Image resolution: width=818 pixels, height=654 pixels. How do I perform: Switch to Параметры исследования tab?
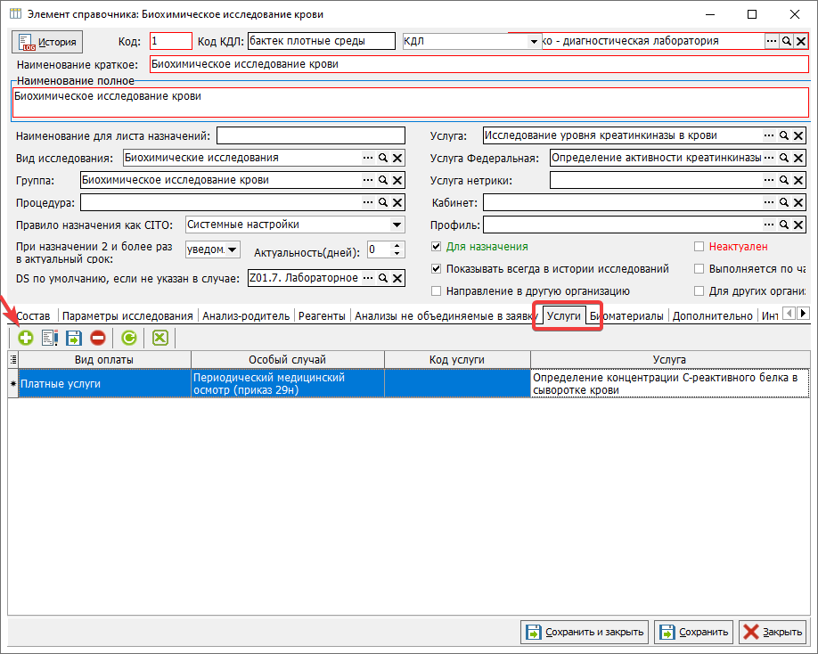127,316
